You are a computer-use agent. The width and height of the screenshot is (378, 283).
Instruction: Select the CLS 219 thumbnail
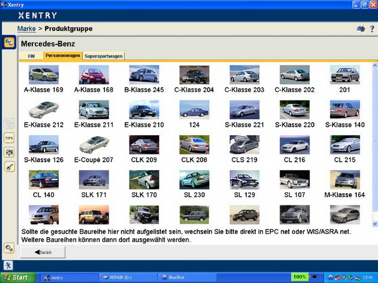click(244, 144)
